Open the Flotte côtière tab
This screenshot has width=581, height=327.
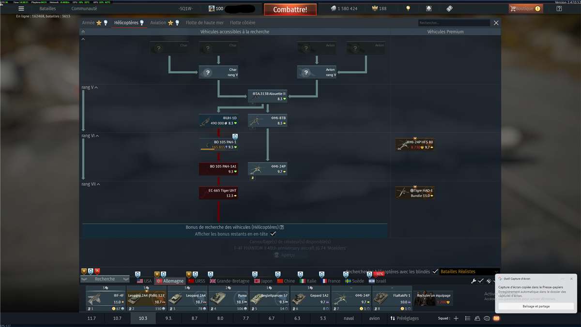pos(243,23)
